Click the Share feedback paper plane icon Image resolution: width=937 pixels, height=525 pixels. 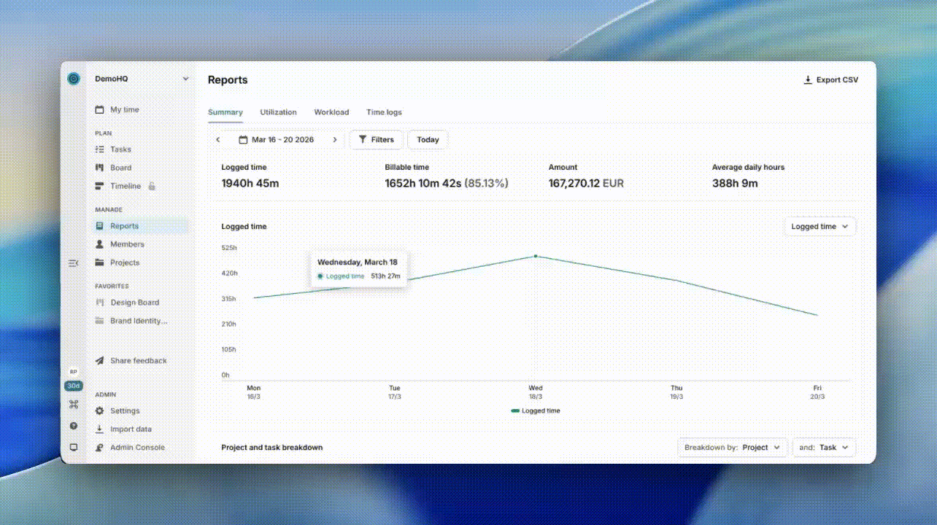100,361
